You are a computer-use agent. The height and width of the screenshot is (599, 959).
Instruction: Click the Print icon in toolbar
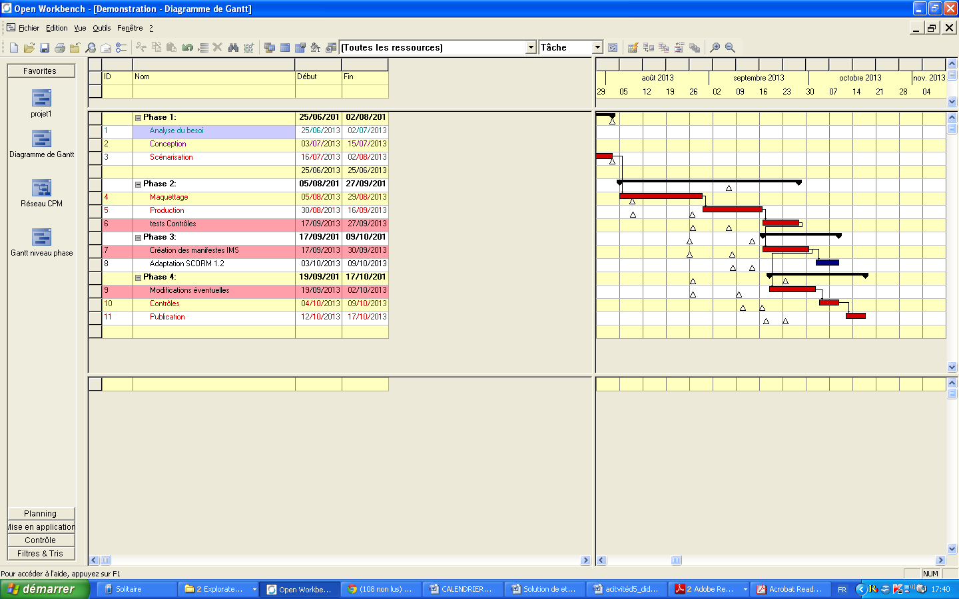[60, 48]
